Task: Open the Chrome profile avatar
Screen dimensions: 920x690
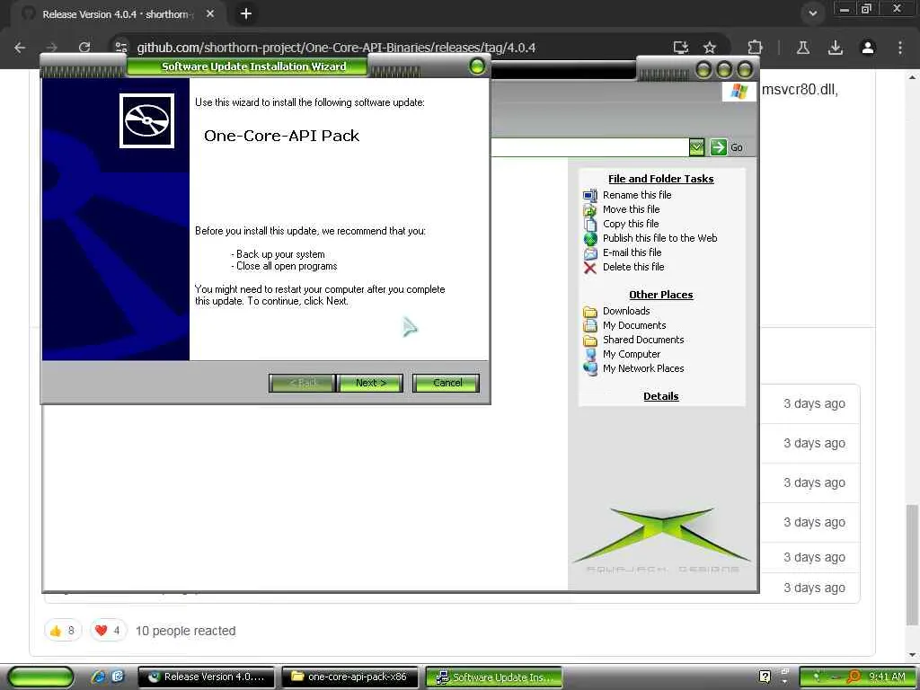Action: (x=868, y=48)
